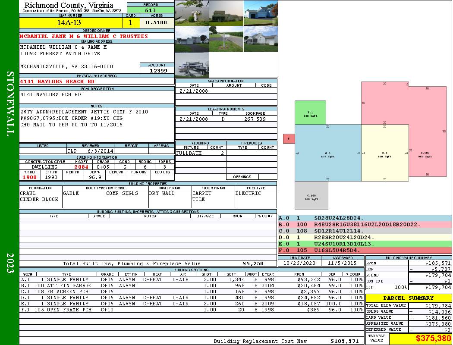
Task: Open the photo of mailbox along the road
Action: click(226, 39)
